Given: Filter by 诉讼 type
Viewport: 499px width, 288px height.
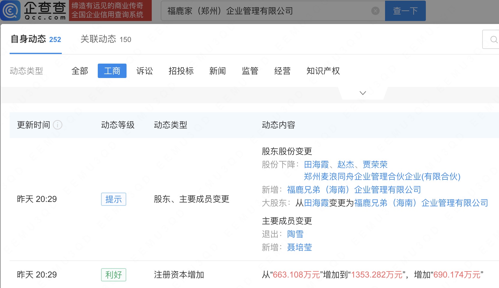Looking at the screenshot, I should click(145, 71).
